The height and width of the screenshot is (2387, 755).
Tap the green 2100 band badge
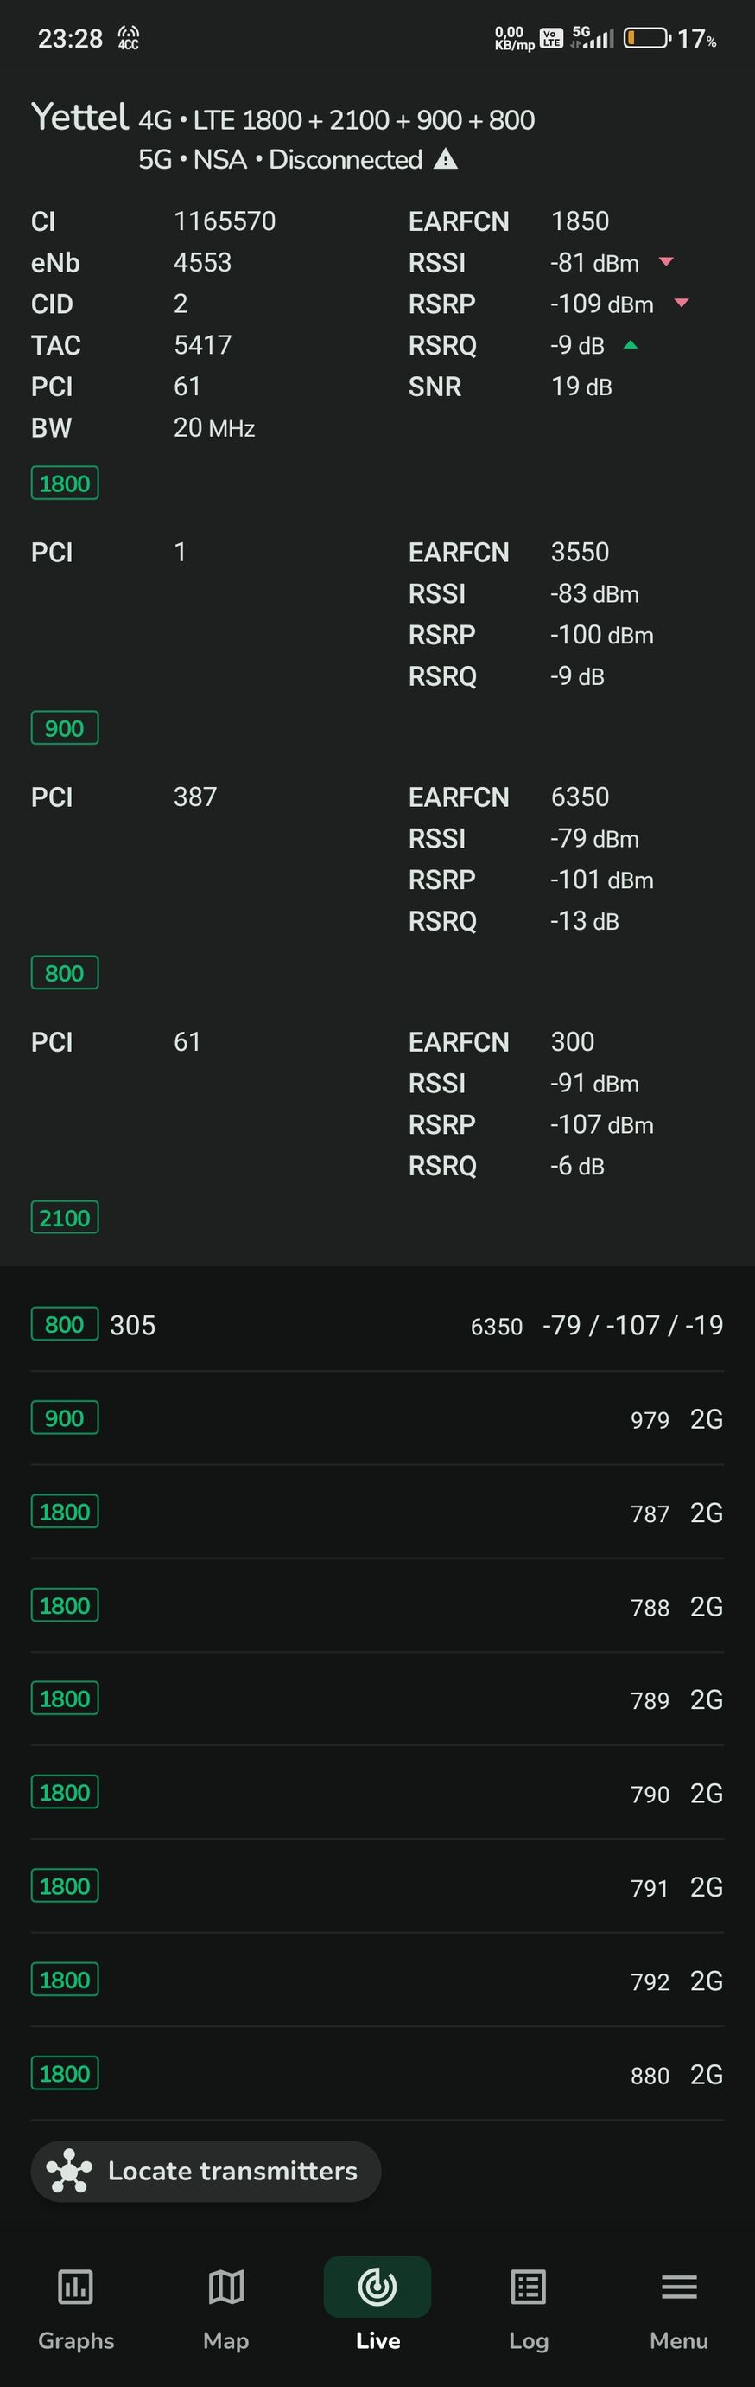click(x=65, y=1218)
